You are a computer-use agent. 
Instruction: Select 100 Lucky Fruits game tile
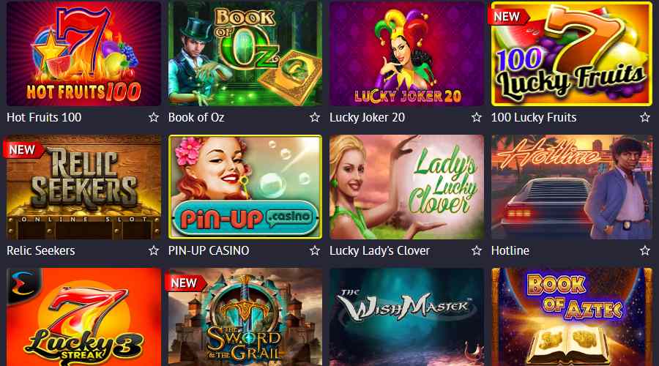[x=572, y=53]
